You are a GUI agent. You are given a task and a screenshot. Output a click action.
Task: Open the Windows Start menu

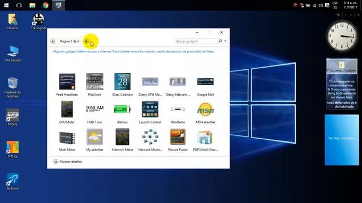point(6,5)
